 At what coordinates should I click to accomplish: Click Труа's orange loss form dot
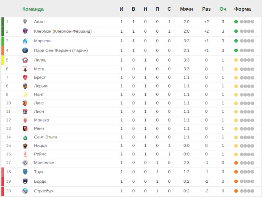236,172
